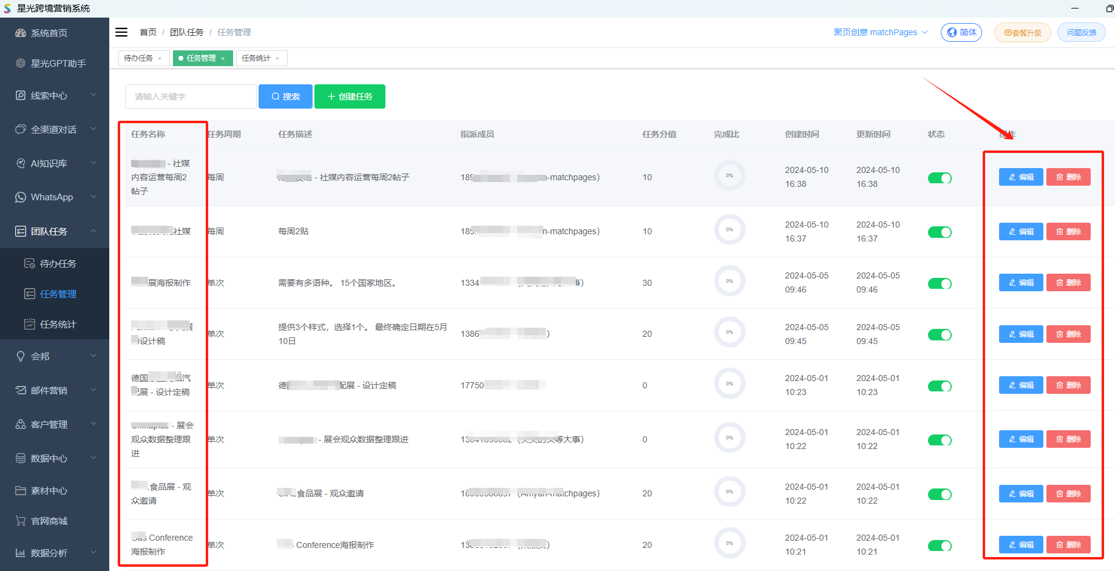Screen dimensions: 1115x571
Task: Toggle status of 社媒内容运营每周2帖子 task
Action: [x=940, y=178]
